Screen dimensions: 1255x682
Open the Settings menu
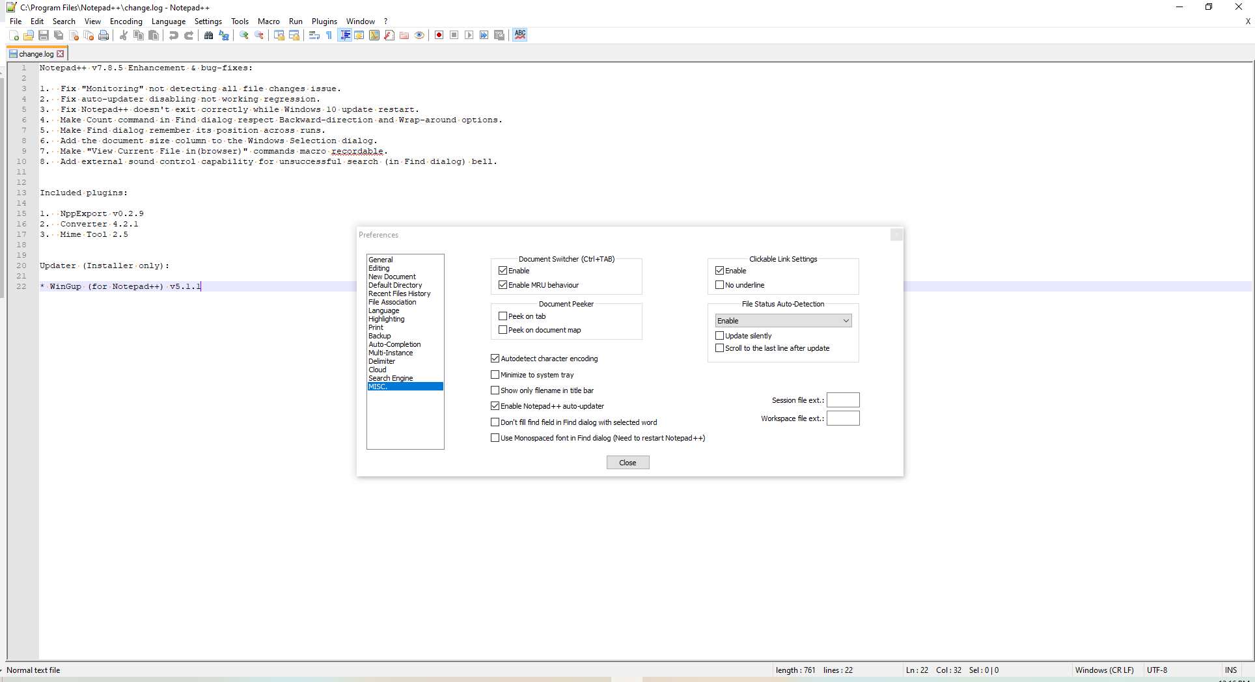(x=208, y=21)
